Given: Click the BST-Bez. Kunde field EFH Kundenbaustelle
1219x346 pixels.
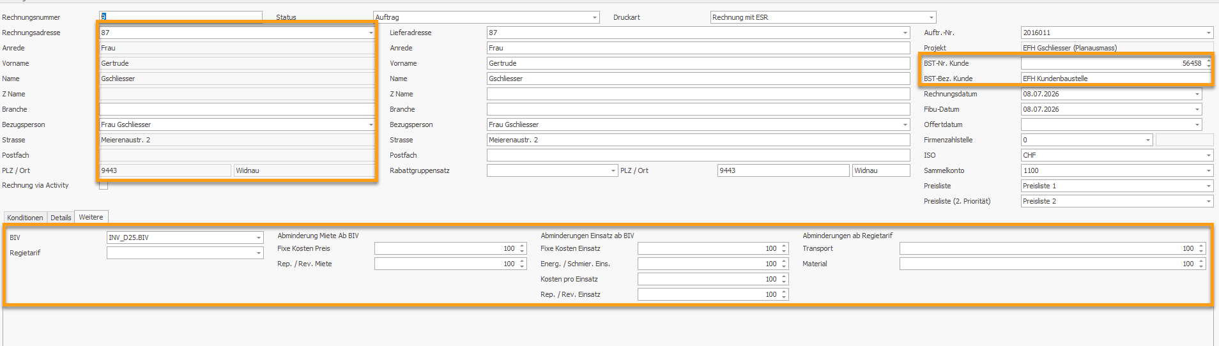Looking at the screenshot, I should coord(1117,79).
